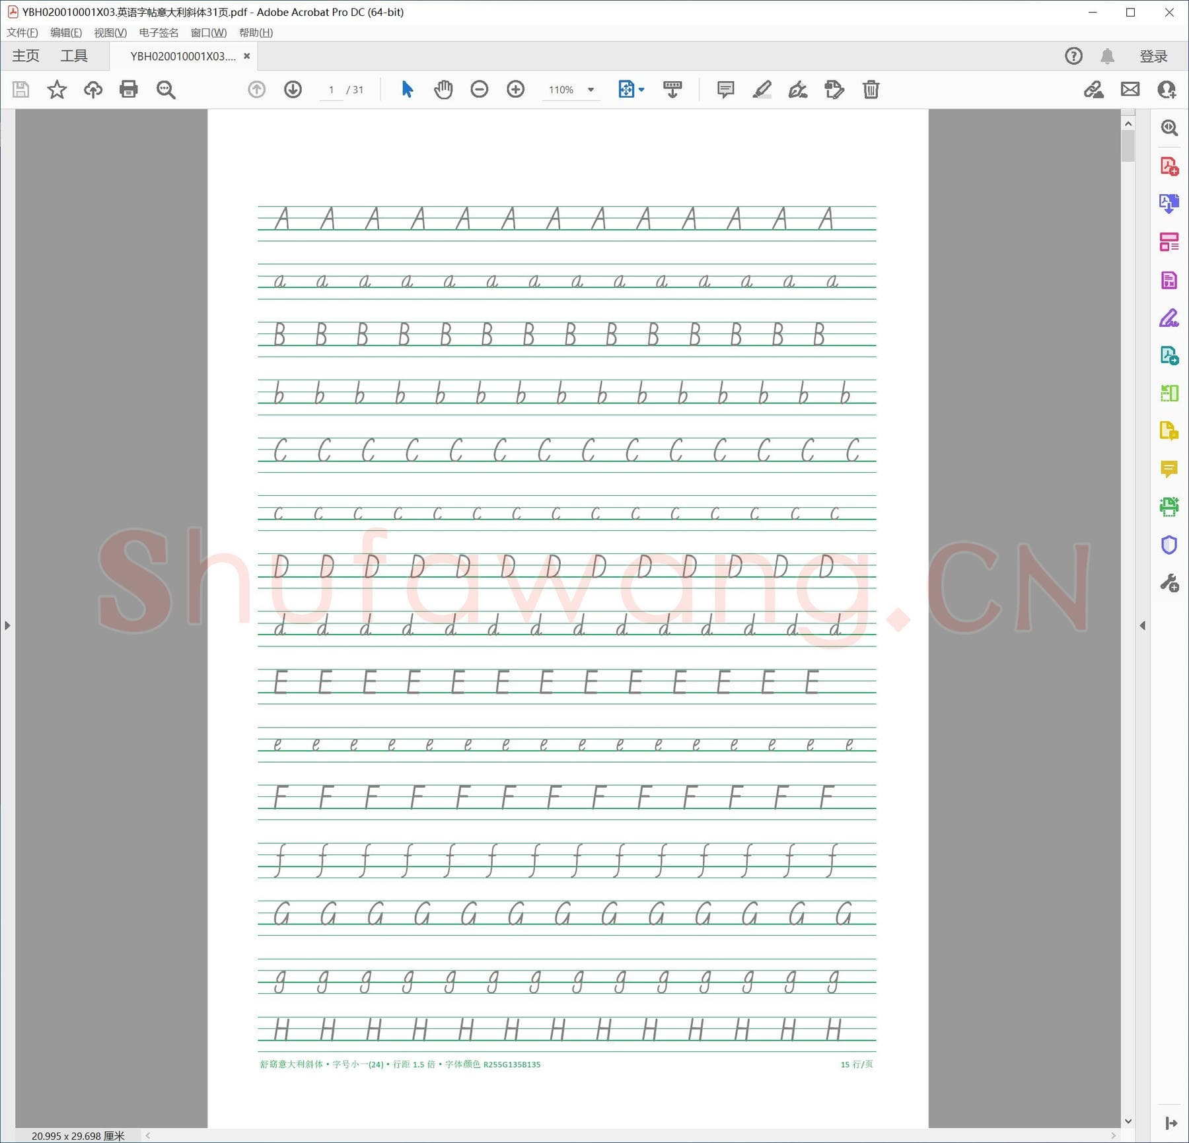Open the Sign document tool
1189x1143 pixels.
(x=798, y=89)
